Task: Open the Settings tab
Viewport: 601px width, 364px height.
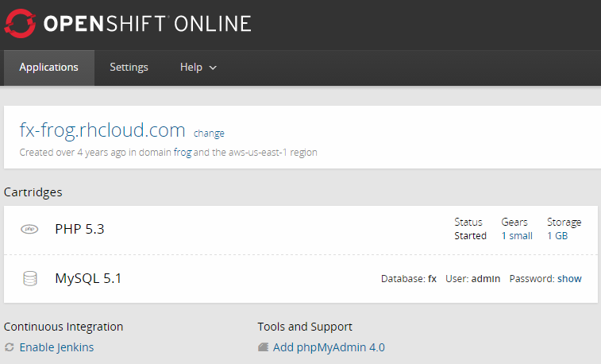Action: click(129, 68)
